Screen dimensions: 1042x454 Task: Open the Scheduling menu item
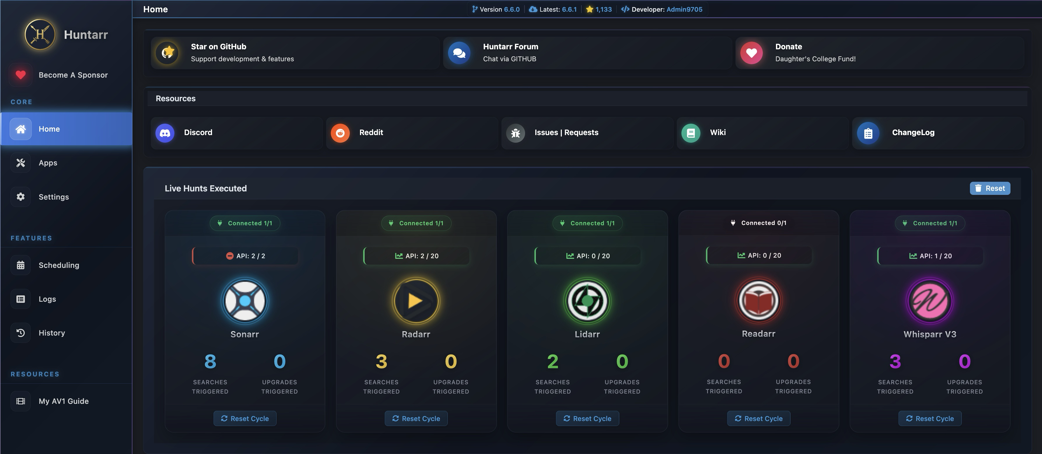66,265
